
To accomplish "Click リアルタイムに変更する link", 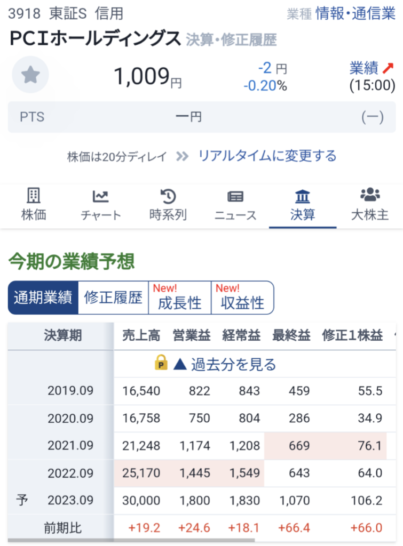I will click(x=267, y=156).
